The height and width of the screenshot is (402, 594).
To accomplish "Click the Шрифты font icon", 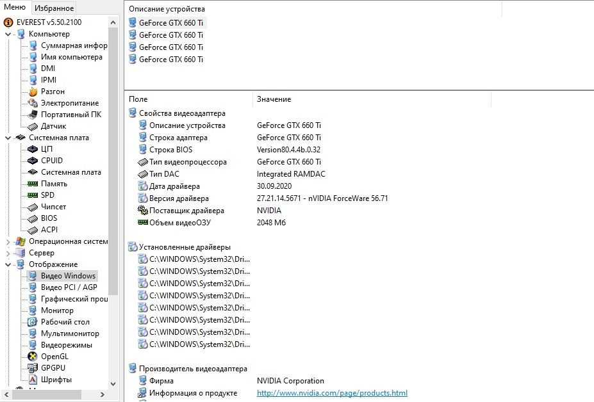I will [33, 380].
